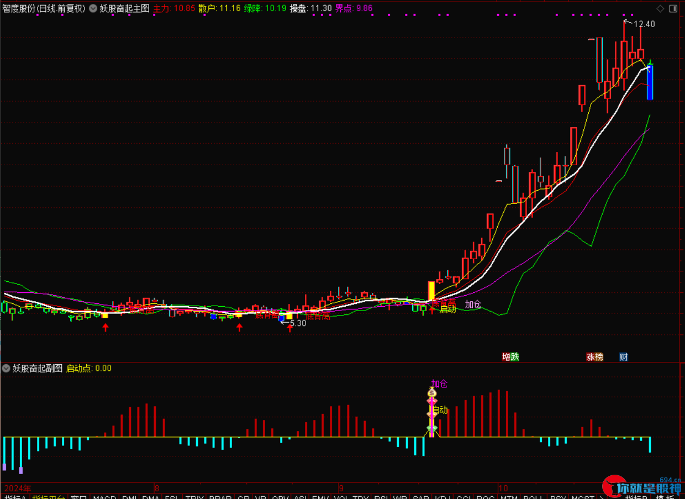Select the VOL-TDX indicator tab
The image size is (685, 499).
point(351,497)
